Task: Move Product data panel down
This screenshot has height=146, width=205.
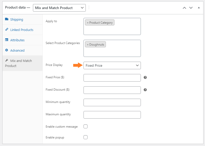Action: tap(191, 8)
